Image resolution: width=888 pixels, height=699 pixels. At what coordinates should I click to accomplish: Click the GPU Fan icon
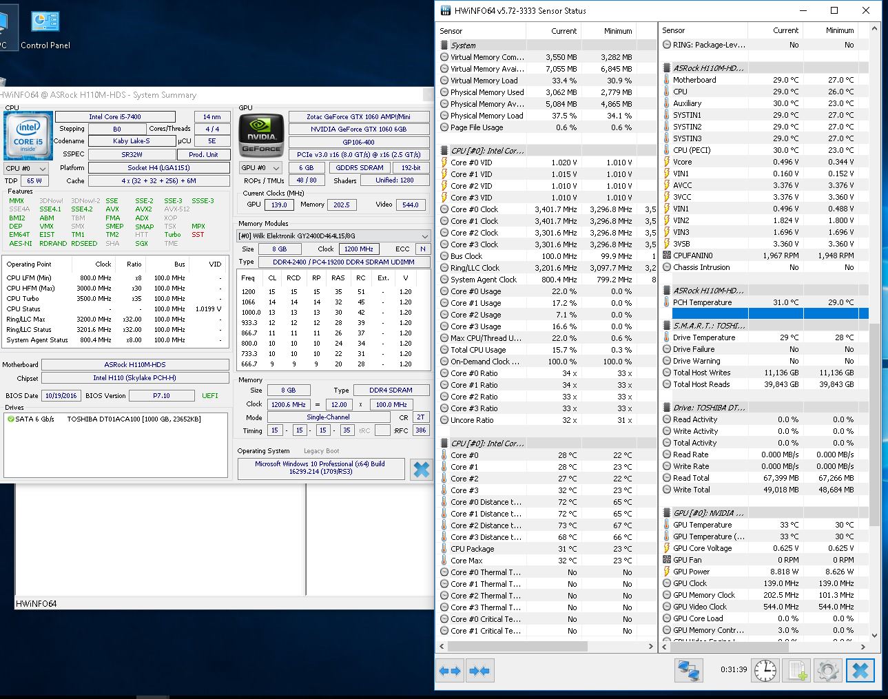(667, 560)
